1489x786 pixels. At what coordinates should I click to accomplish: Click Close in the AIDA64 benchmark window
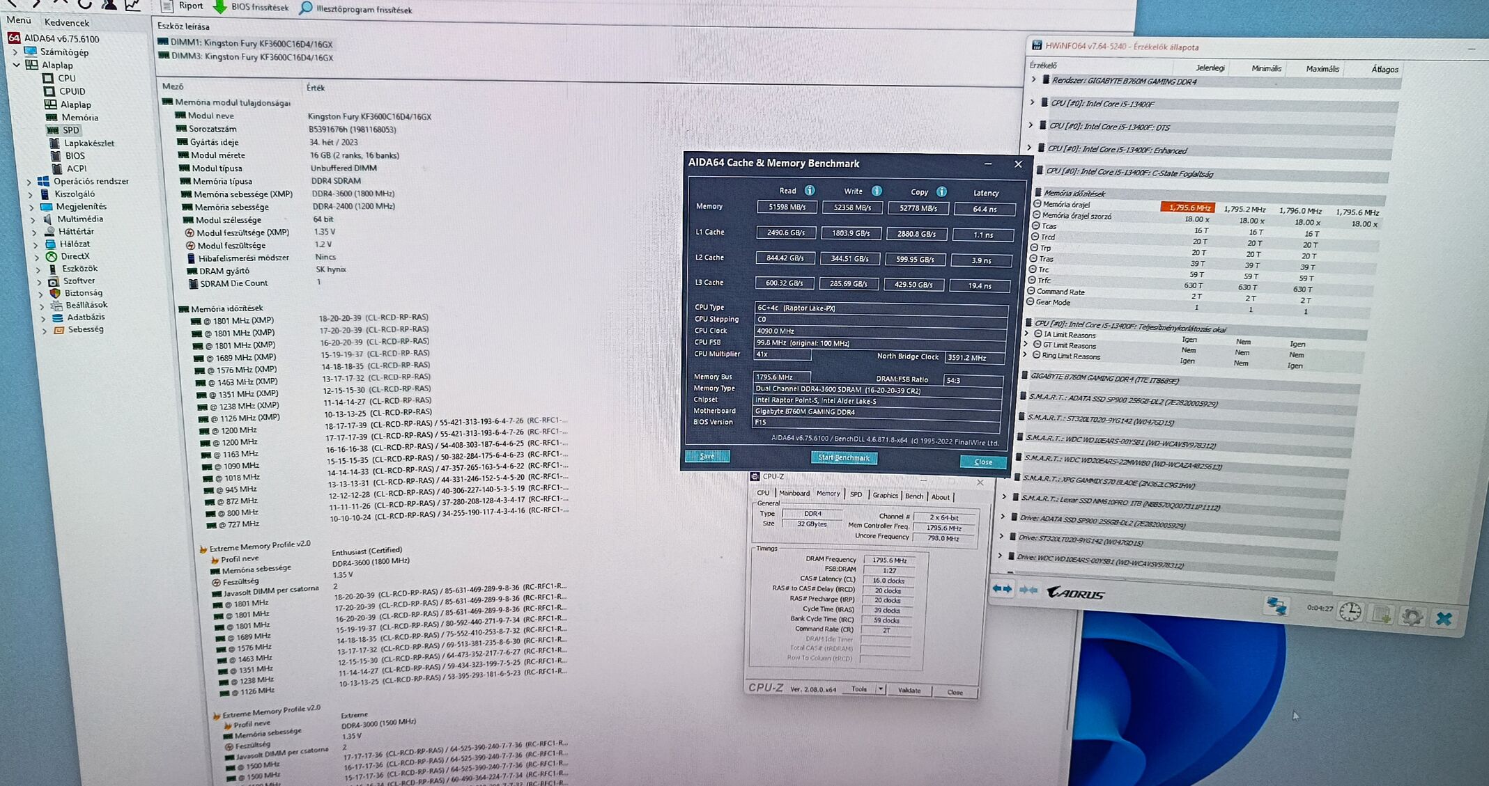983,462
